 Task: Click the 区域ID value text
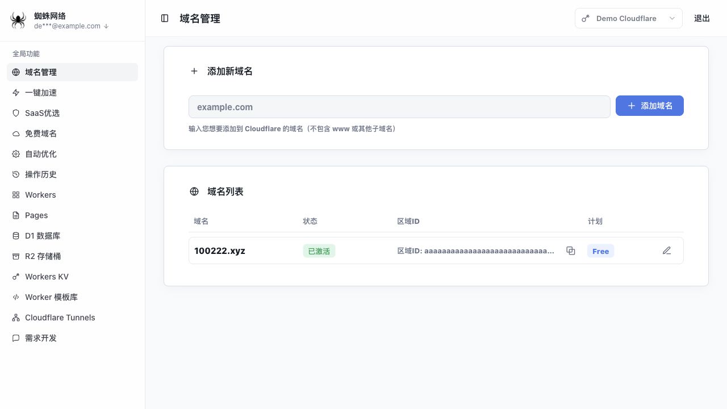tap(476, 251)
